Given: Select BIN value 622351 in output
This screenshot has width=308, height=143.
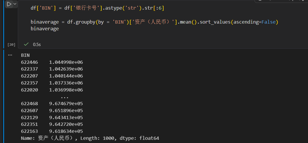Looking at the screenshot, I should (x=30, y=124).
